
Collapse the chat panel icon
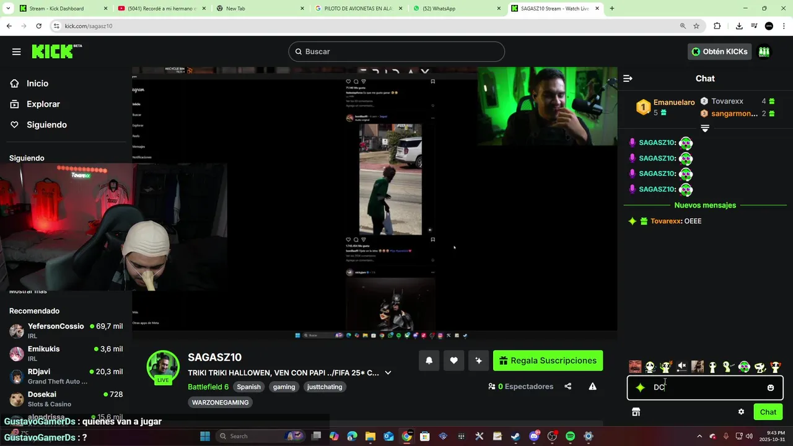coord(628,79)
